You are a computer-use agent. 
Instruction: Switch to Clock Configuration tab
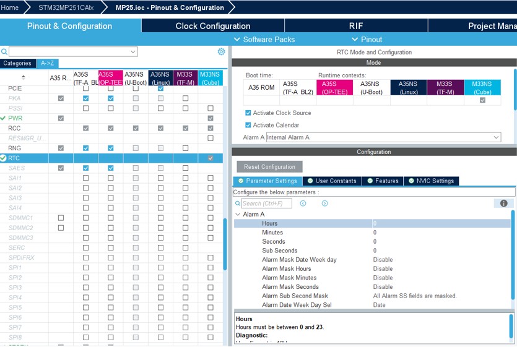coord(213,26)
